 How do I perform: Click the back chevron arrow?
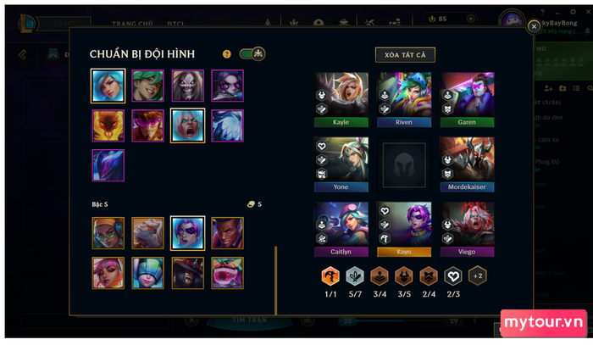coord(22,55)
